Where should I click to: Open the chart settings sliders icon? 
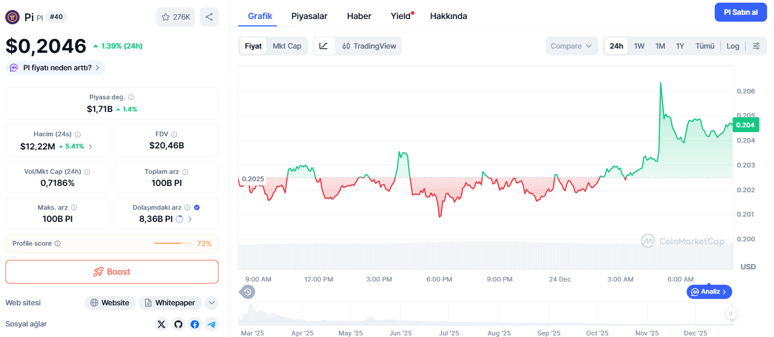pyautogui.click(x=757, y=46)
